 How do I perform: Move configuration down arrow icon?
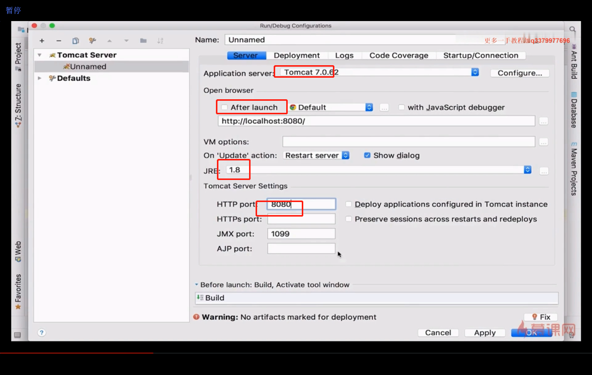(x=126, y=41)
